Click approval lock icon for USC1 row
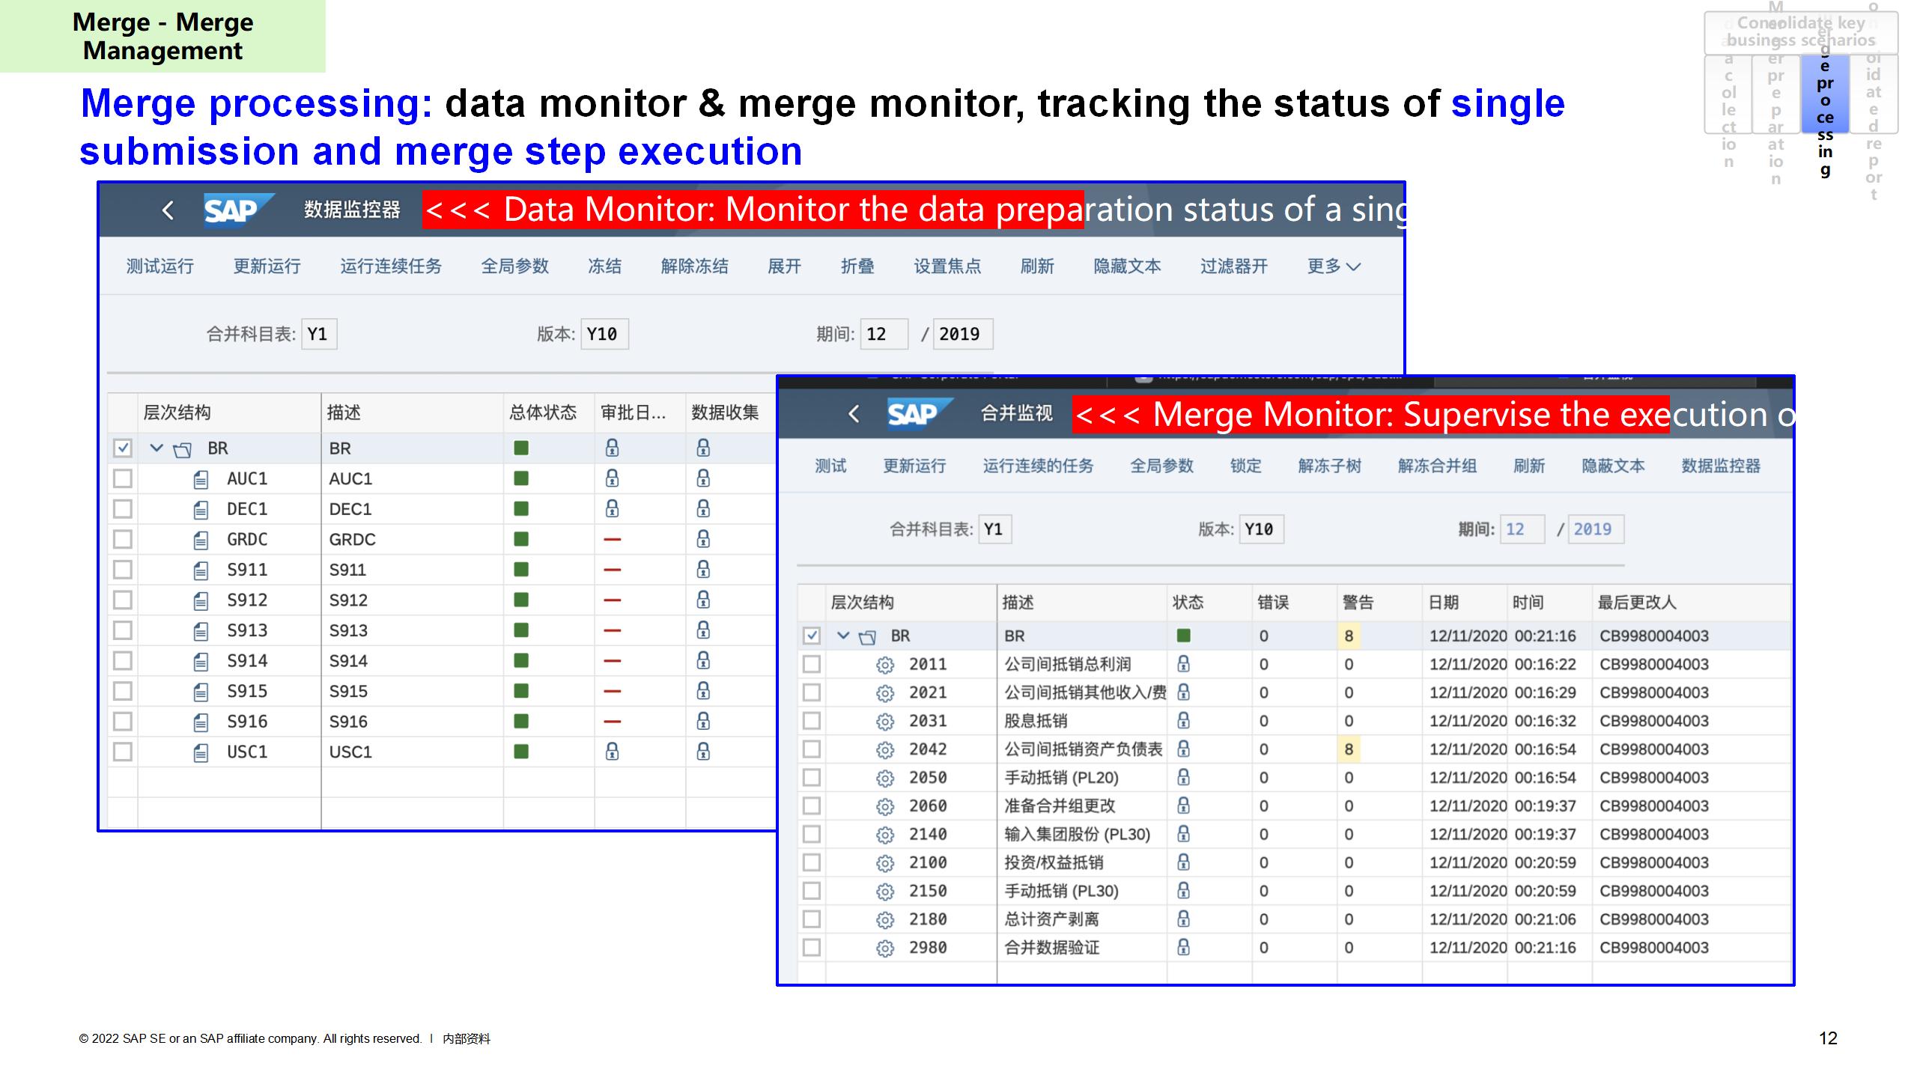The height and width of the screenshot is (1078, 1917). pyautogui.click(x=612, y=752)
